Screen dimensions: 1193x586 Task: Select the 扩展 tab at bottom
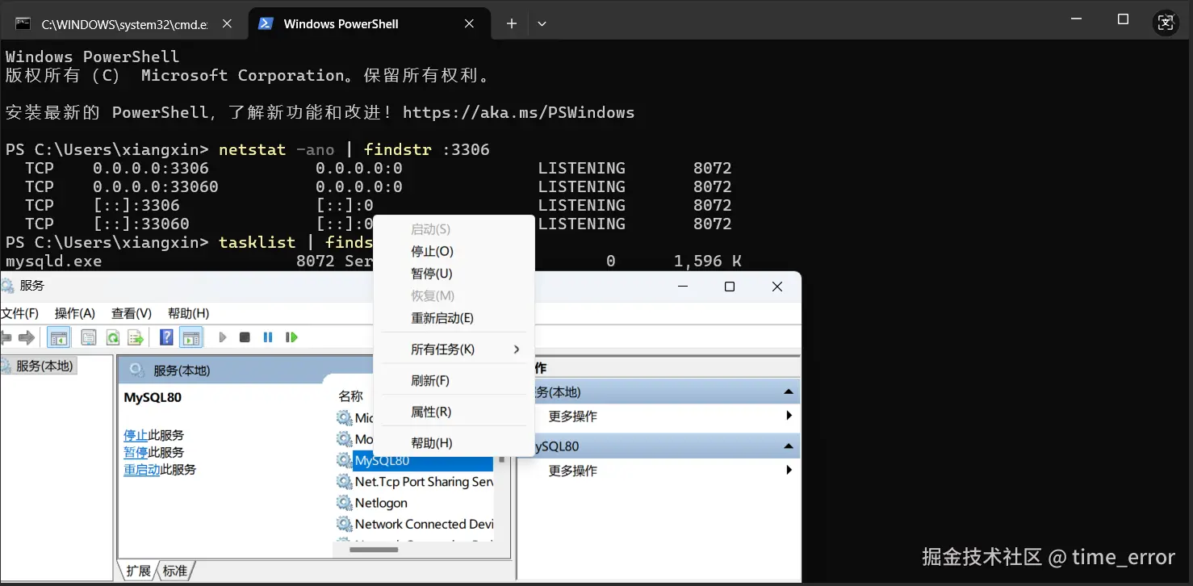click(138, 571)
